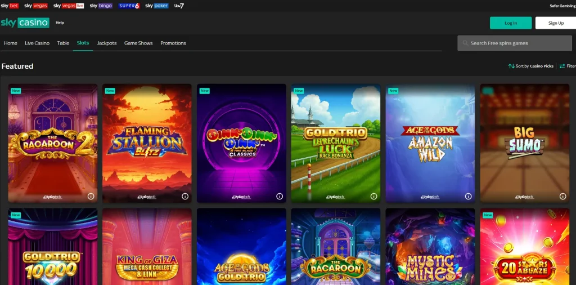Open info icon on Oink Oink Oink card
Viewport: 576px width, 285px height.
tap(280, 197)
